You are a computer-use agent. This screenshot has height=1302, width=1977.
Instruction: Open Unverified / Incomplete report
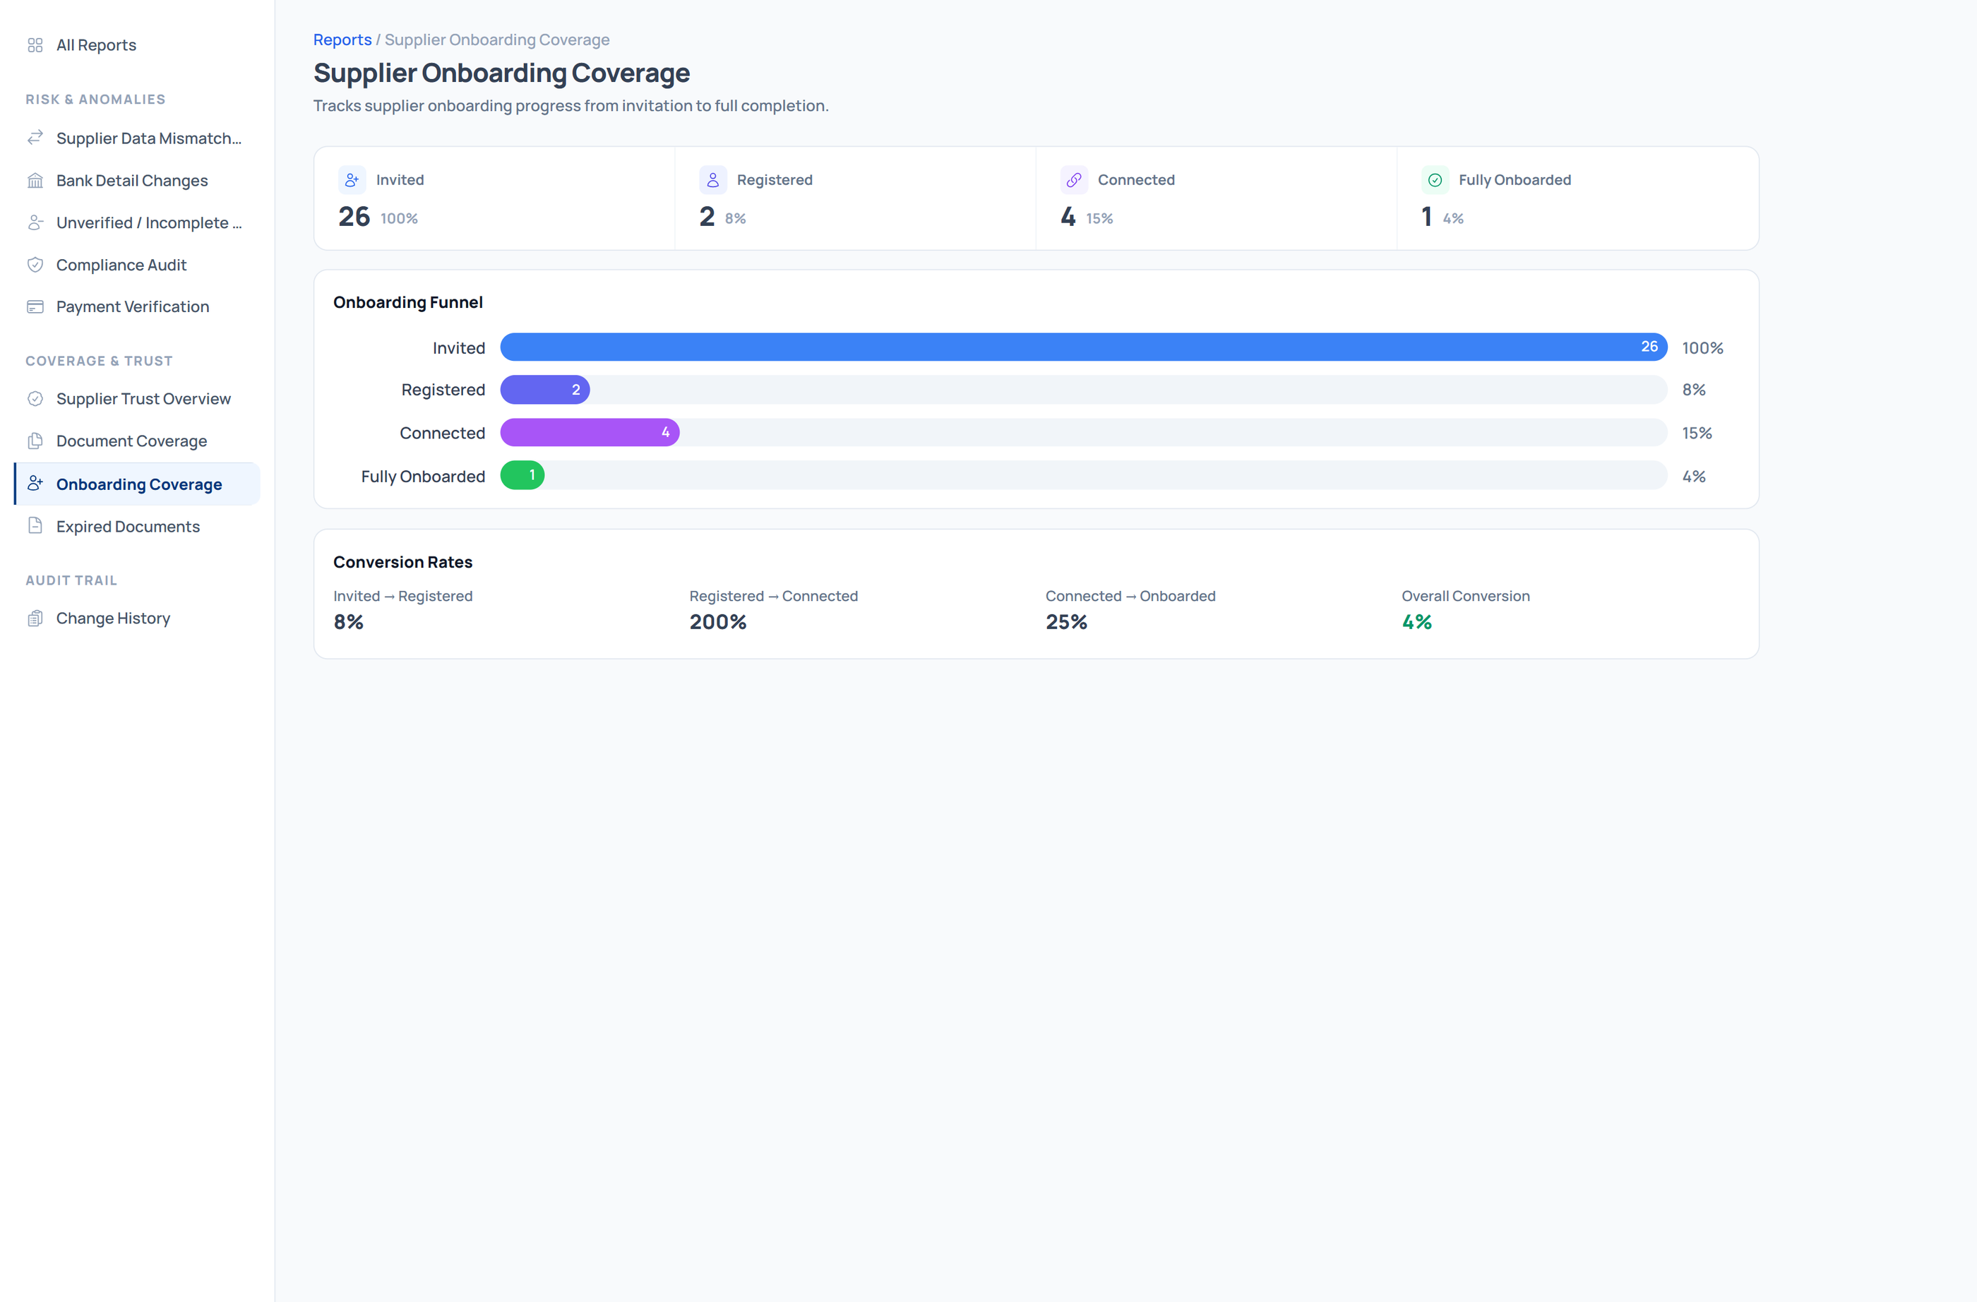pyautogui.click(x=137, y=222)
